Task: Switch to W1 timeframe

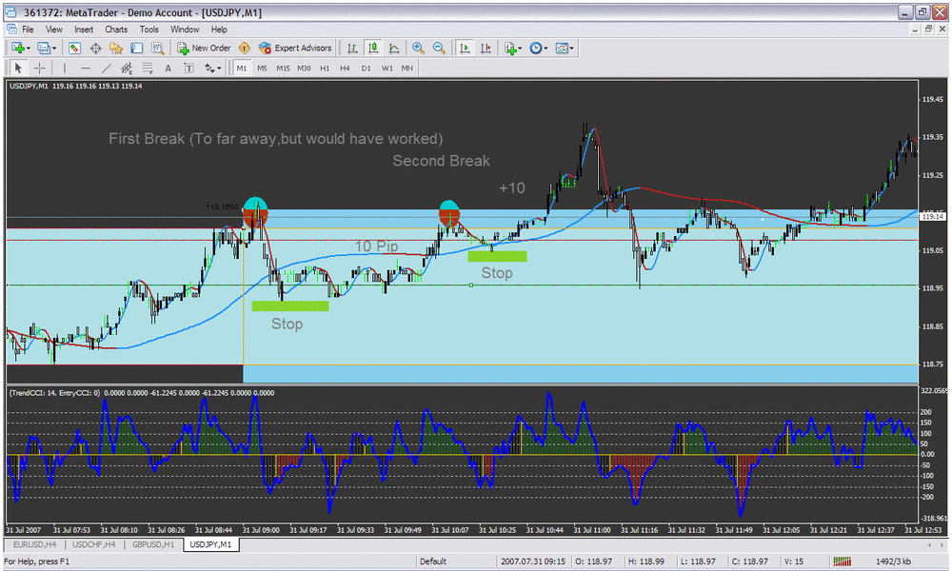Action: click(x=387, y=68)
